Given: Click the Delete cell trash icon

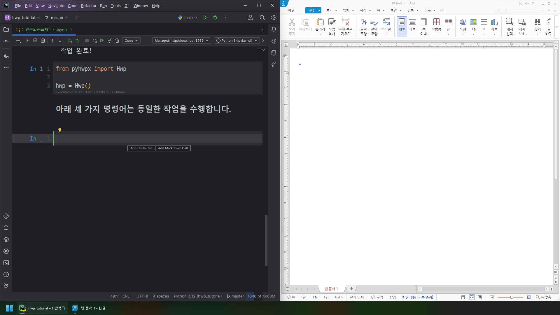Looking at the screenshot, I should coord(117,41).
